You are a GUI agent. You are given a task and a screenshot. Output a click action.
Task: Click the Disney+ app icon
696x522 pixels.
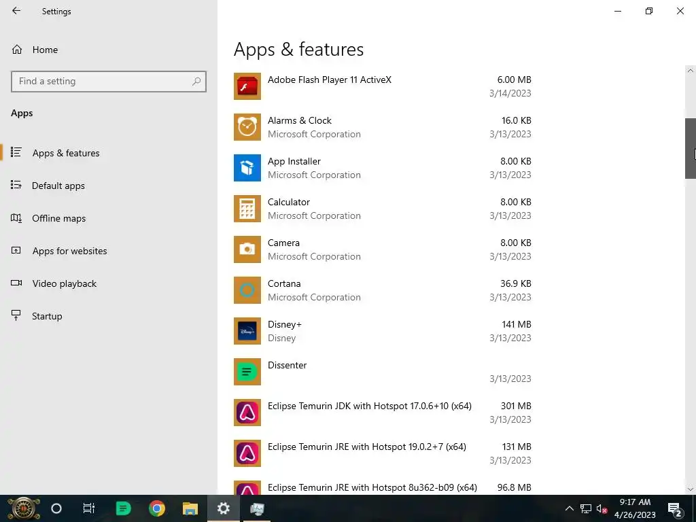click(247, 331)
